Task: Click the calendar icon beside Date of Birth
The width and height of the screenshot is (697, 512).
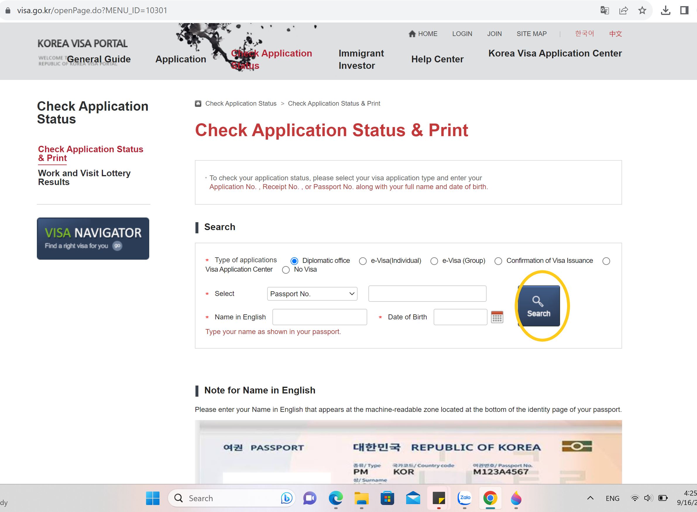Action: tap(497, 317)
